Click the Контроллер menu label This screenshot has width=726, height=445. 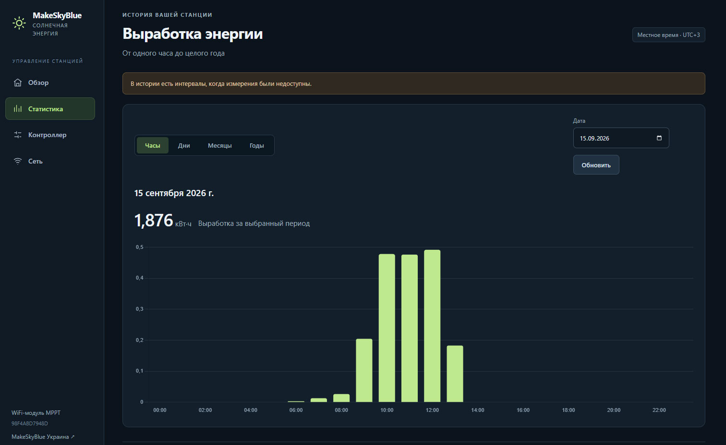point(48,135)
